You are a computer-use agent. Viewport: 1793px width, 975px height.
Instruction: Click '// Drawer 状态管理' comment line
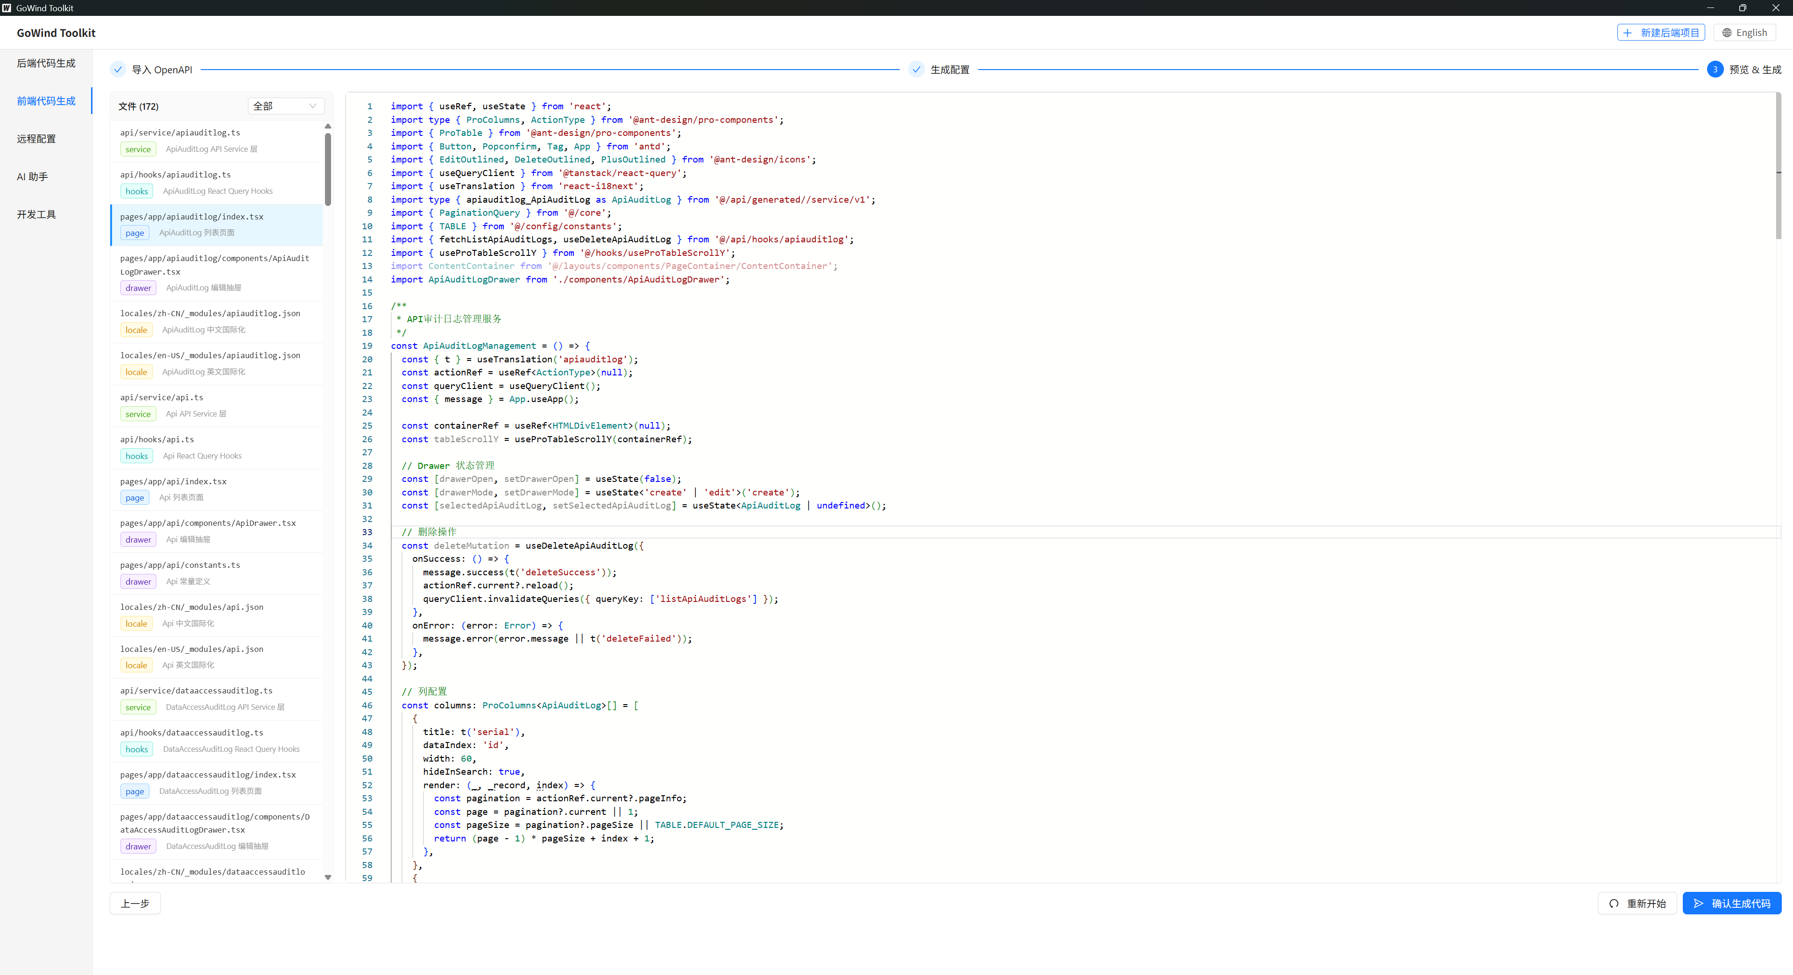[x=448, y=466]
